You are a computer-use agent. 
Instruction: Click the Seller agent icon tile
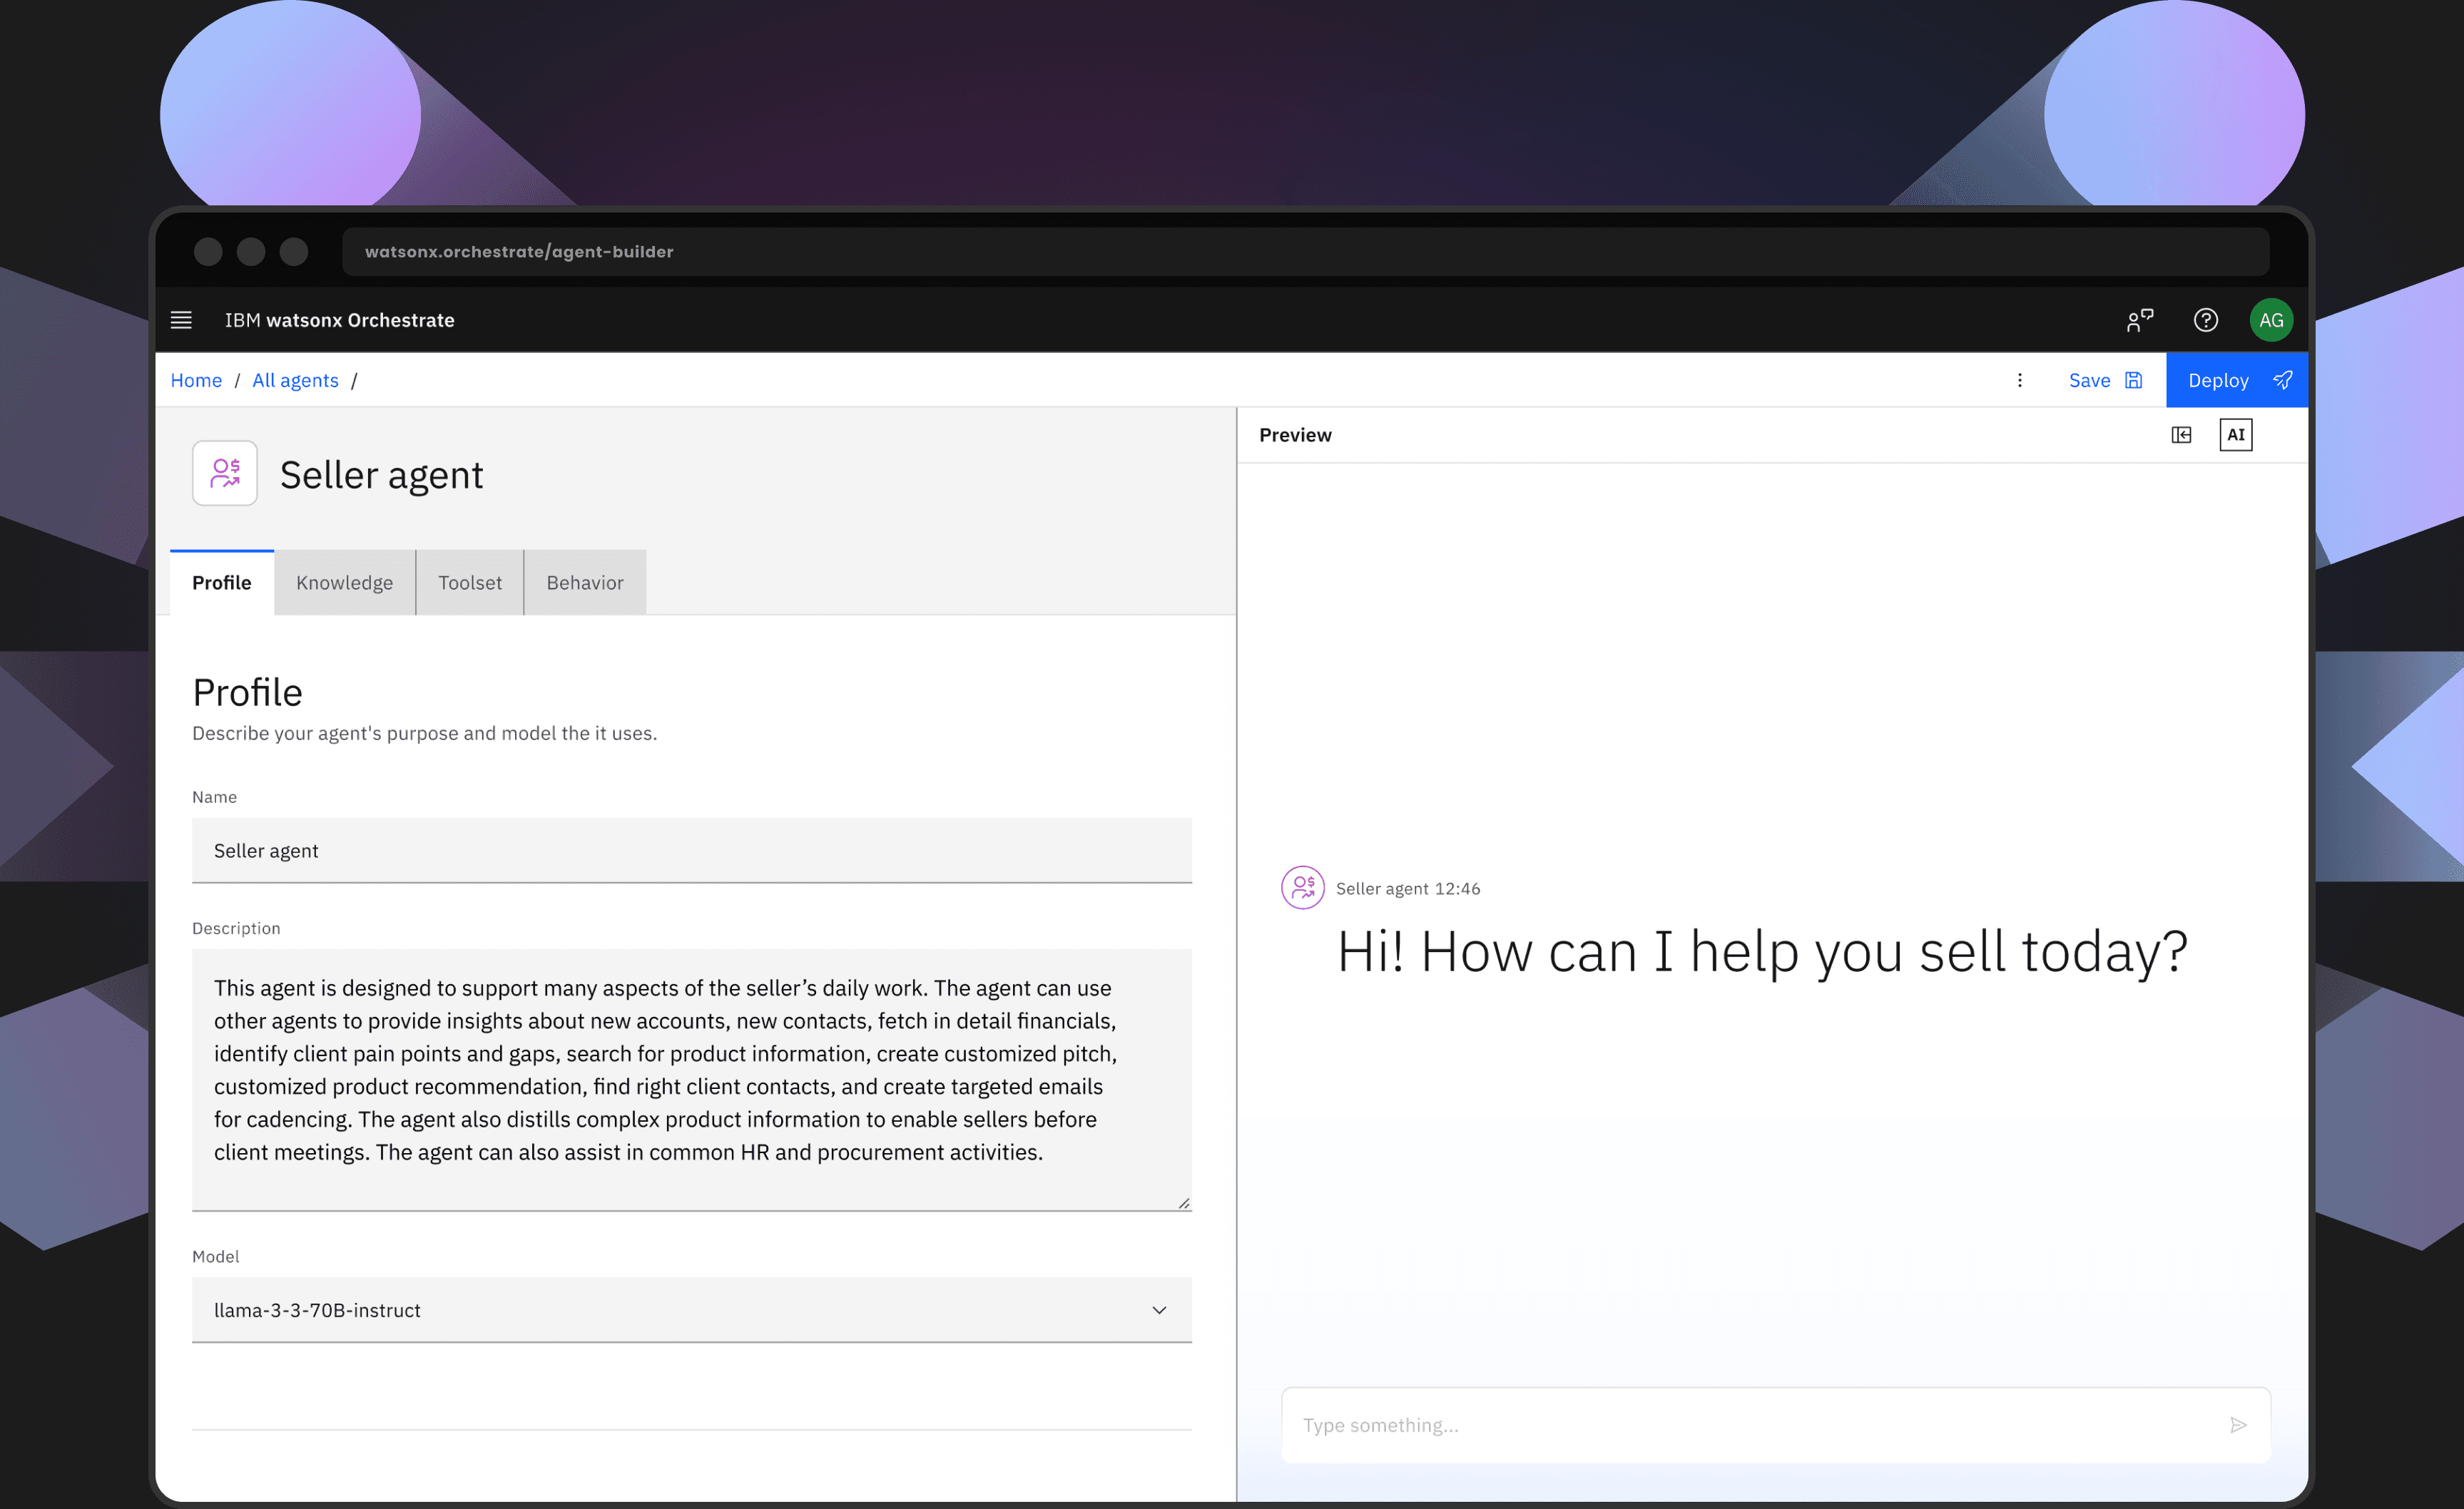pos(225,473)
